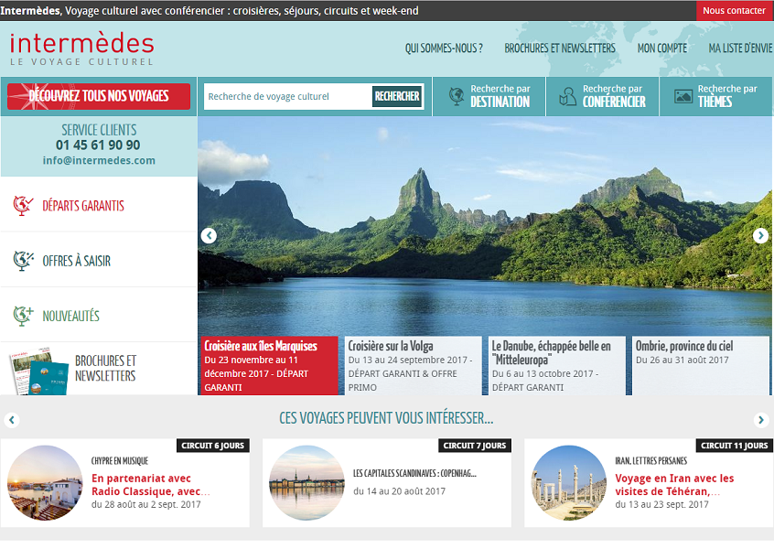Open Qui sommes-nous menu
The height and width of the screenshot is (549, 774).
(x=444, y=48)
